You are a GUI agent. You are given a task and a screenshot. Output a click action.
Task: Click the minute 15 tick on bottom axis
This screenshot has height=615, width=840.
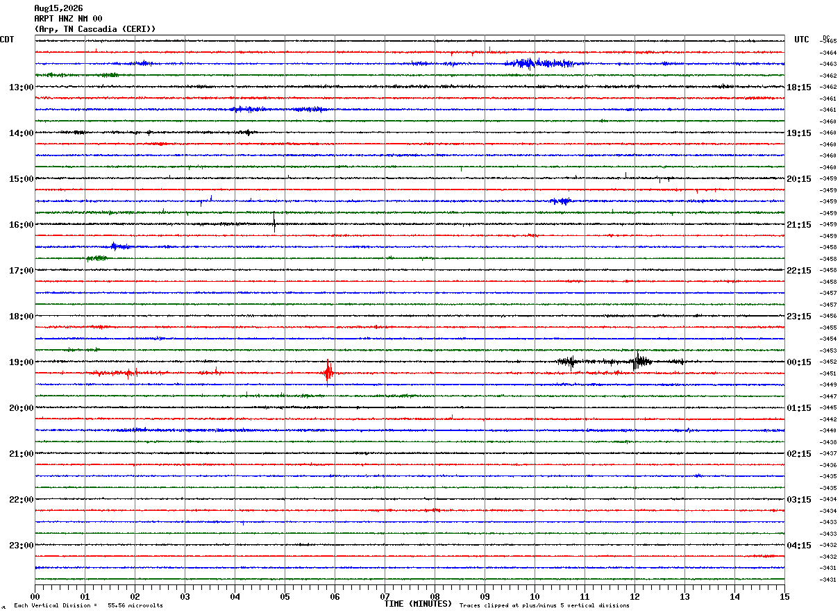(x=784, y=596)
